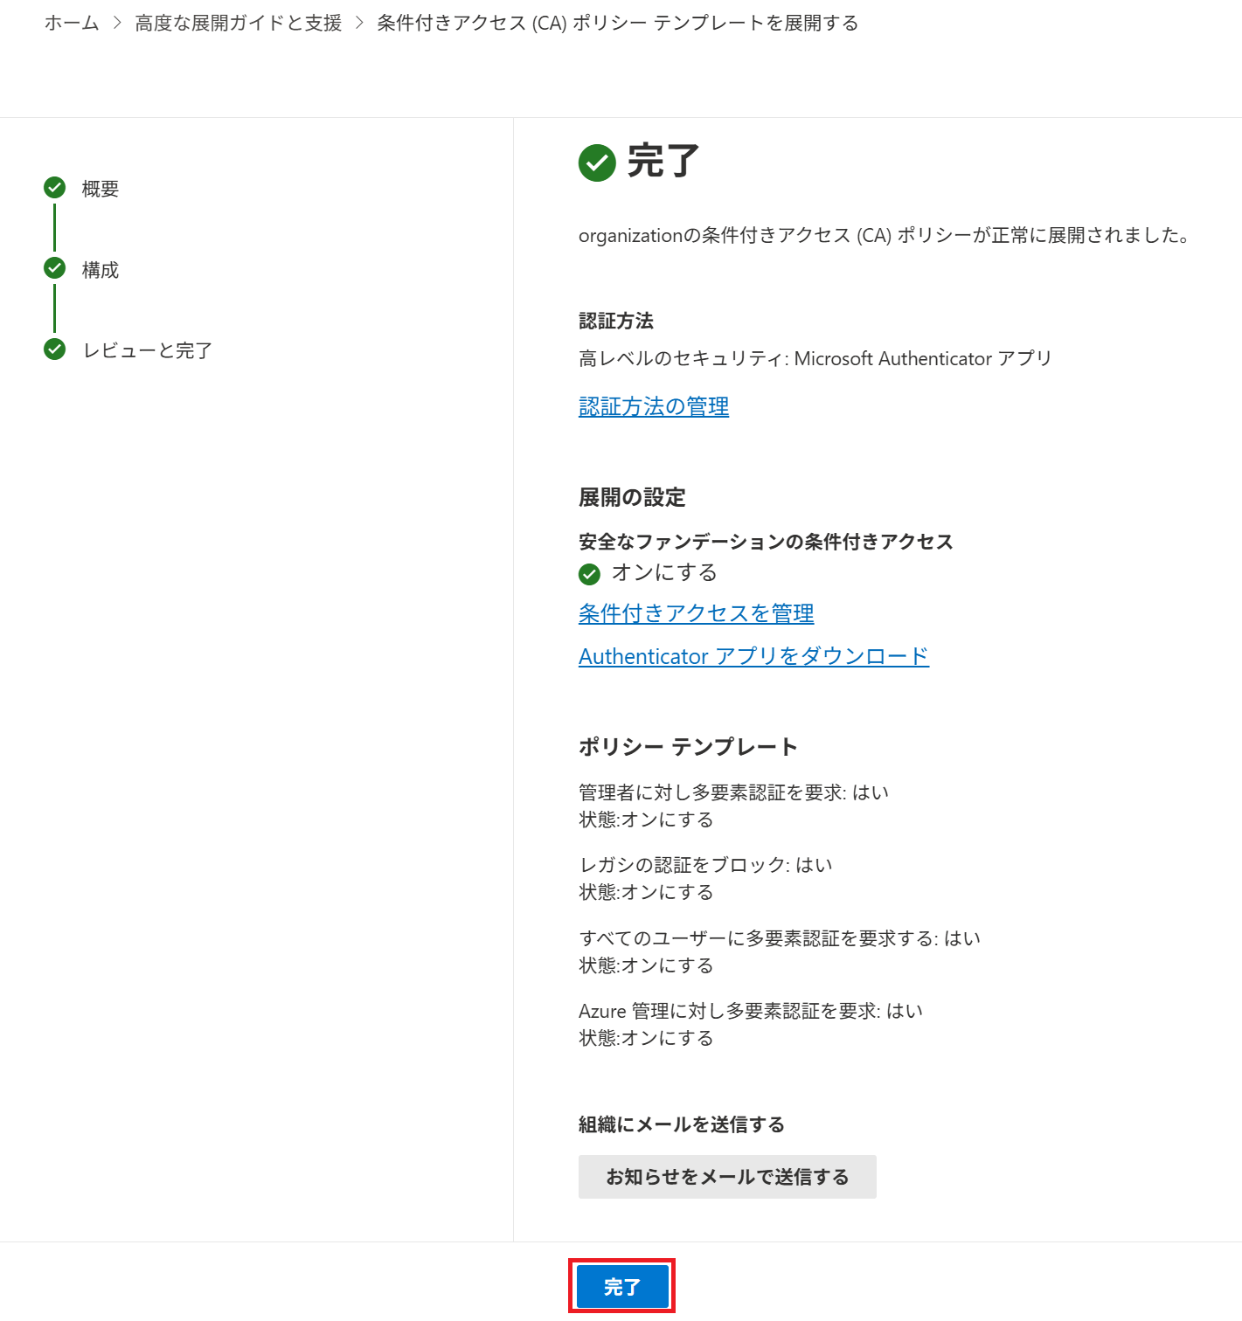Open 高度な展開ガイドと支援 breadcrumb
Viewport: 1242px width, 1321px height.
(238, 23)
